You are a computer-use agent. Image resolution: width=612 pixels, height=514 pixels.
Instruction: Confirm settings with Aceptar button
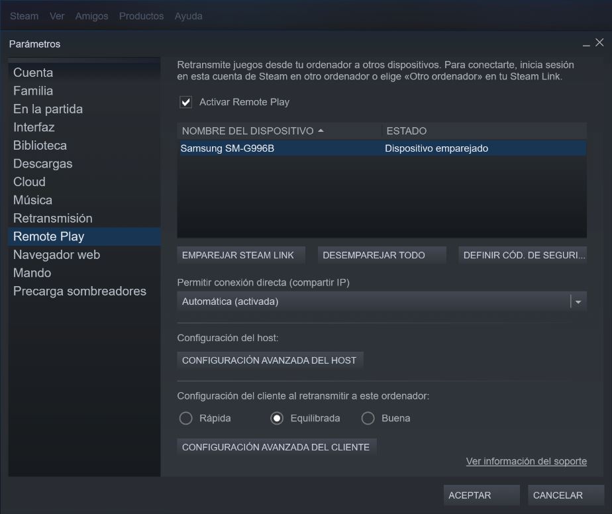(x=481, y=495)
